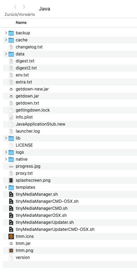Select the tmm.jar coffee cup icon

click(x=11, y=243)
